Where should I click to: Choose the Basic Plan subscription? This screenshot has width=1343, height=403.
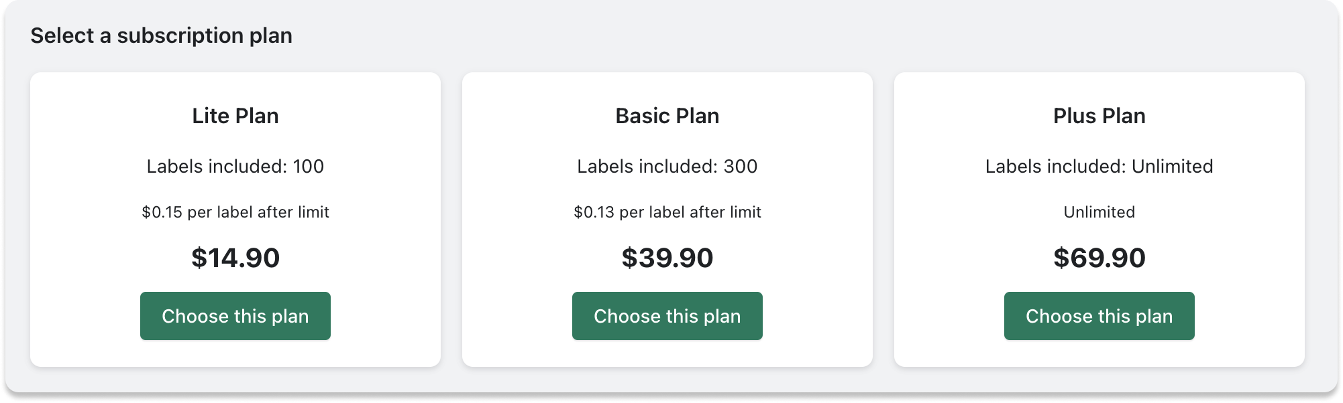click(667, 316)
